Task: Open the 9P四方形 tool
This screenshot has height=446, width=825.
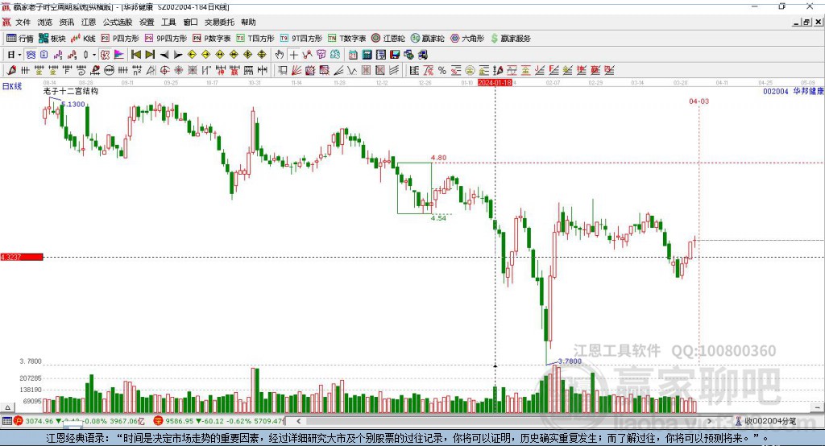Action: point(166,39)
